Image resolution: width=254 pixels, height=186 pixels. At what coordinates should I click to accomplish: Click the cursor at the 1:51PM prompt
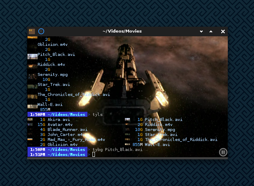point(94,155)
